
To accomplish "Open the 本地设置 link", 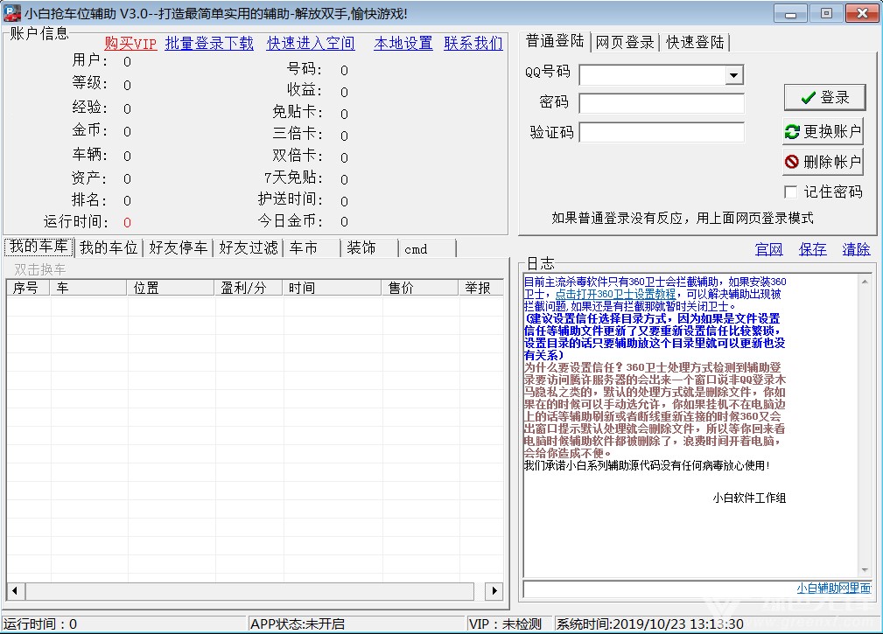I will pyautogui.click(x=403, y=44).
